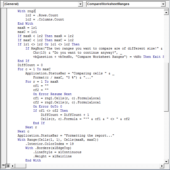The width and height of the screenshot is (170, 170).
Task: Toggle breakpoint in margin beside DiffCount = 0
Action: click(4, 65)
